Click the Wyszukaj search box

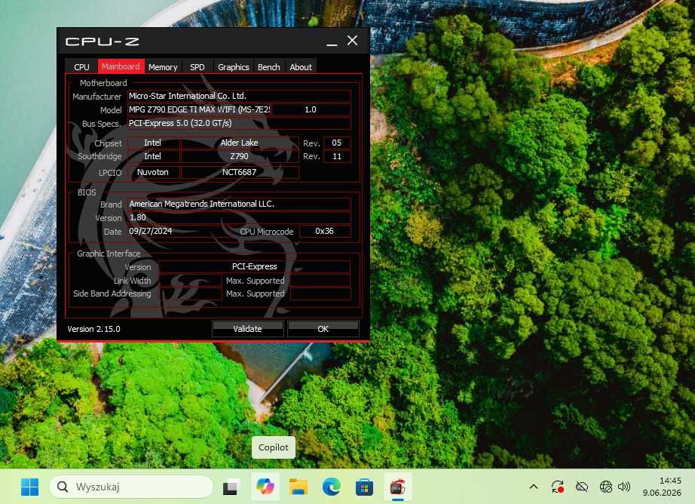tap(131, 487)
